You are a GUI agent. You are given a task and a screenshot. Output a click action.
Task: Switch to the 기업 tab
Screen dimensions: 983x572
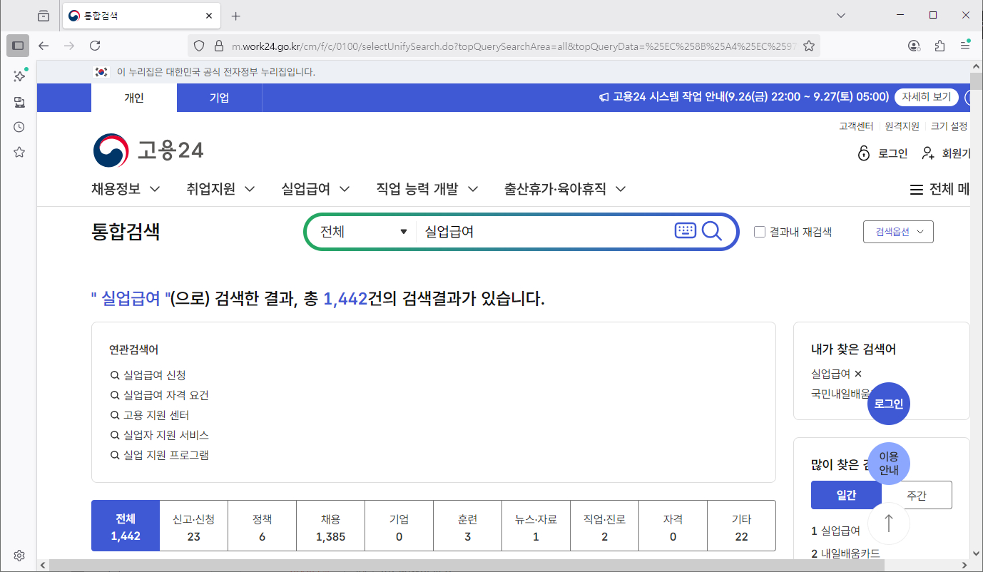click(x=220, y=98)
